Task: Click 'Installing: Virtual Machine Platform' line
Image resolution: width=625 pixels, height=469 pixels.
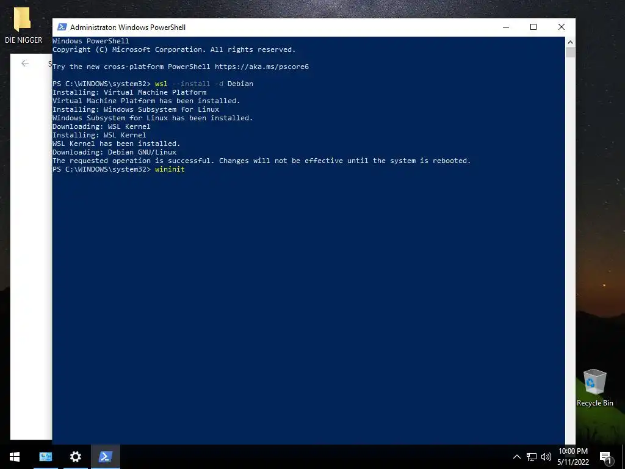Action: pos(129,92)
